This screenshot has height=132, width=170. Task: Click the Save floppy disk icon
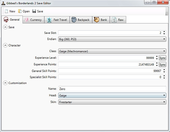(x=34, y=11)
